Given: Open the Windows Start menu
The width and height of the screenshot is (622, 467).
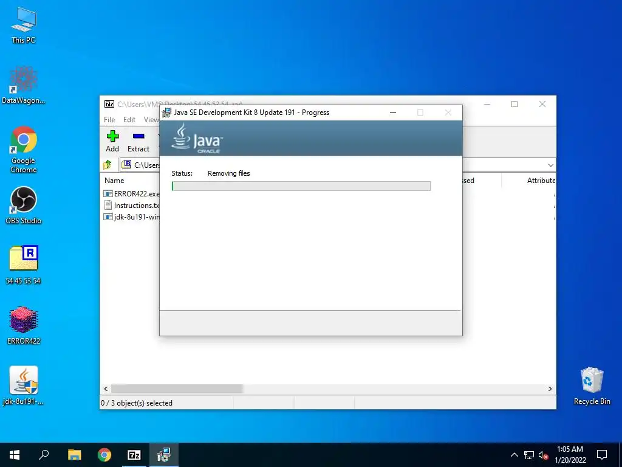Looking at the screenshot, I should pyautogui.click(x=15, y=455).
